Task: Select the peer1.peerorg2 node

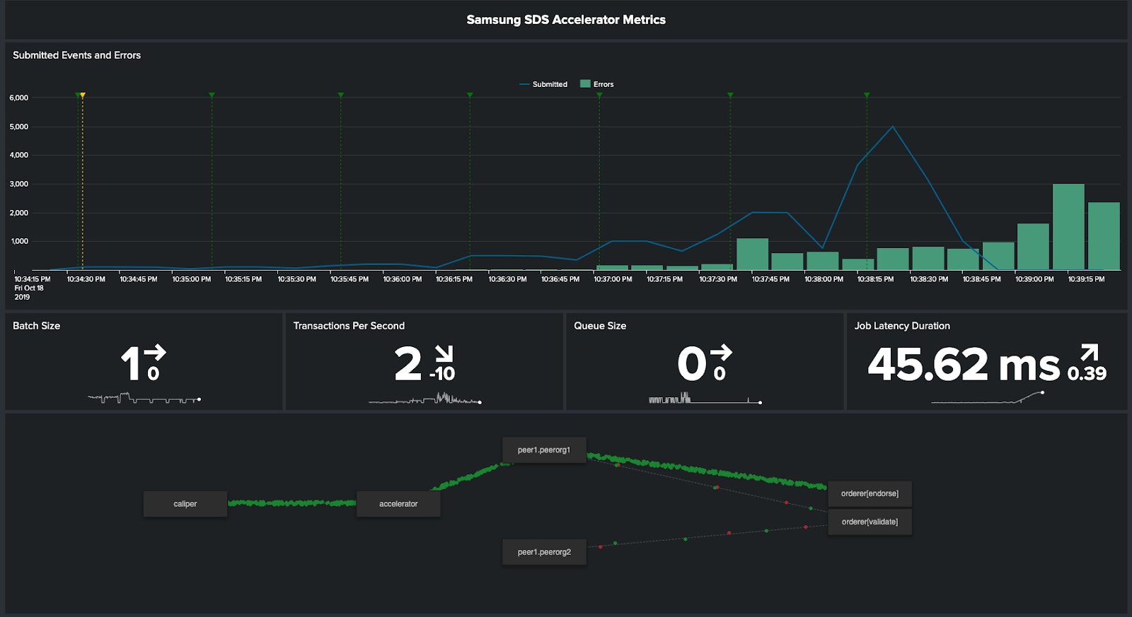Action: point(544,552)
